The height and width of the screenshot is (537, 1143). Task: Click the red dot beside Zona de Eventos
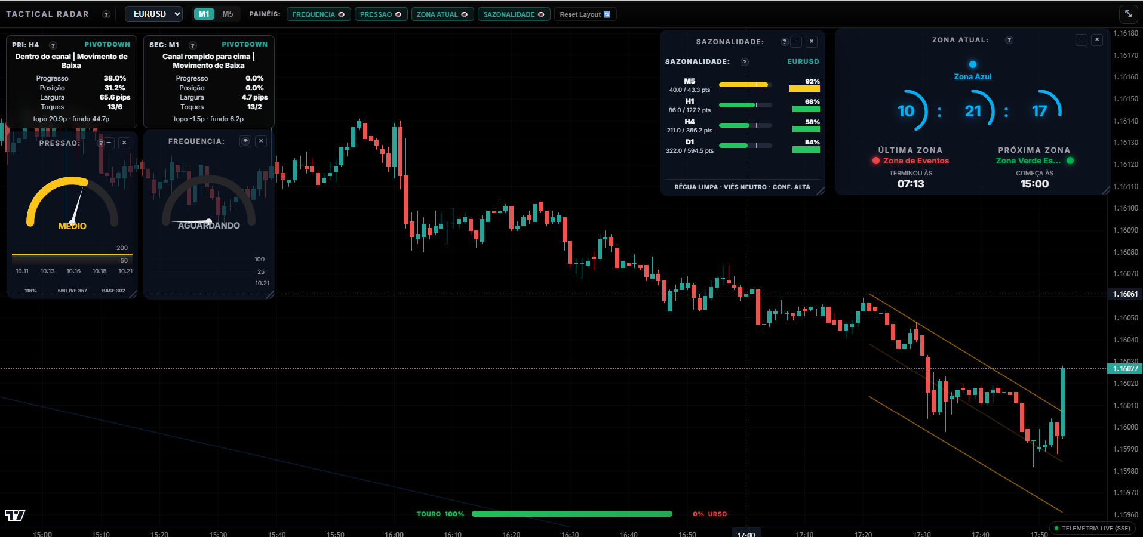pos(876,161)
